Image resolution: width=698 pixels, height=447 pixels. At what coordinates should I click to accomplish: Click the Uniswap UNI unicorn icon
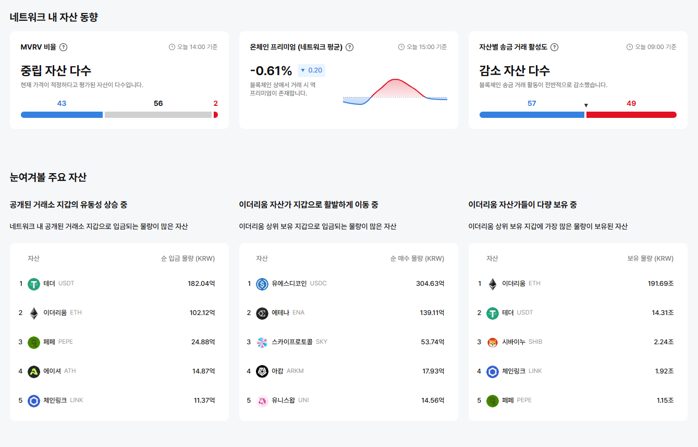pyautogui.click(x=262, y=401)
